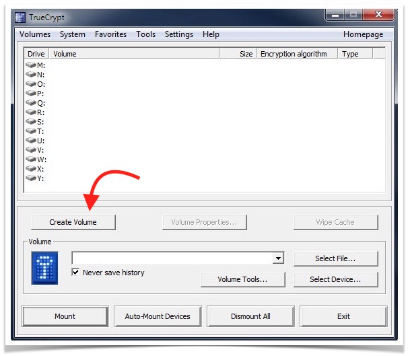Open the Favorites menu
Screen dimensions: 410x356
(110, 34)
